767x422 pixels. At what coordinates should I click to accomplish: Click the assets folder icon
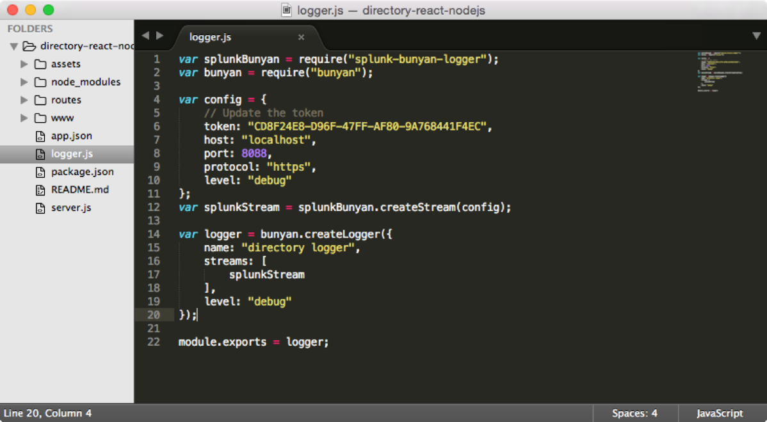pos(40,64)
